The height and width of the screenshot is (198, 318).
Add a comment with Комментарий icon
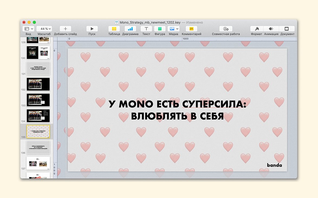pyautogui.click(x=192, y=29)
